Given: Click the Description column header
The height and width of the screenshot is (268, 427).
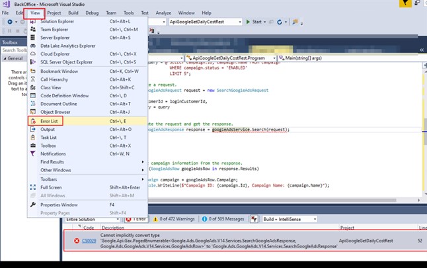Looking at the screenshot, I should tap(113, 228).
